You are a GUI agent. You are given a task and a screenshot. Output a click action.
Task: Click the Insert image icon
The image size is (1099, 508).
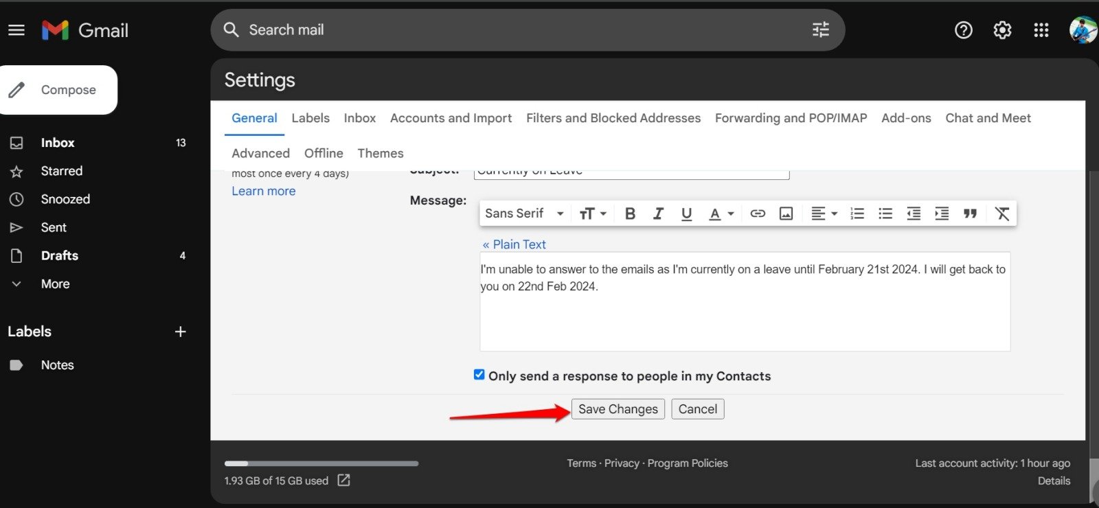point(786,213)
